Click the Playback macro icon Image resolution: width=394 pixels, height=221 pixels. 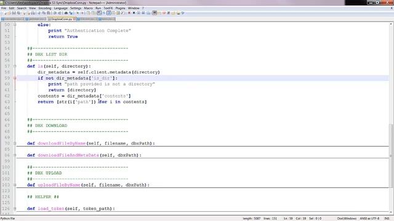pyautogui.click(x=139, y=13)
